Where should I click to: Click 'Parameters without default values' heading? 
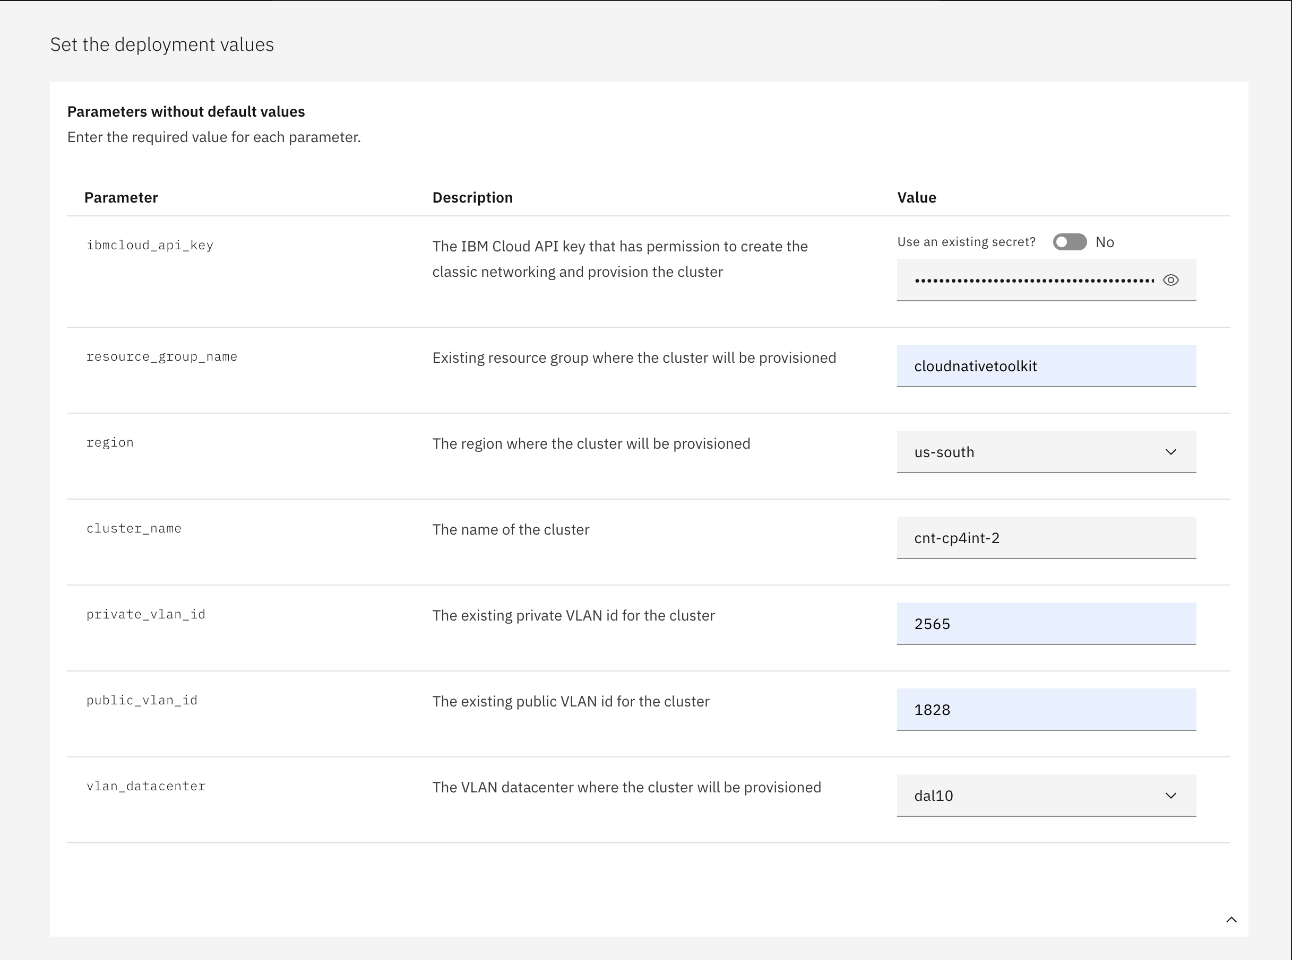click(x=186, y=111)
